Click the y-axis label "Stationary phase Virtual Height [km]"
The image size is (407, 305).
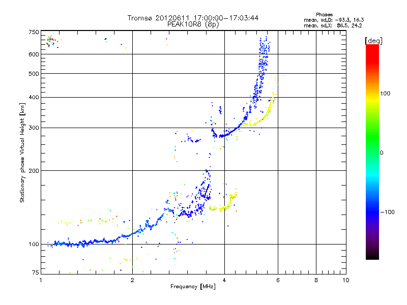click(x=22, y=152)
